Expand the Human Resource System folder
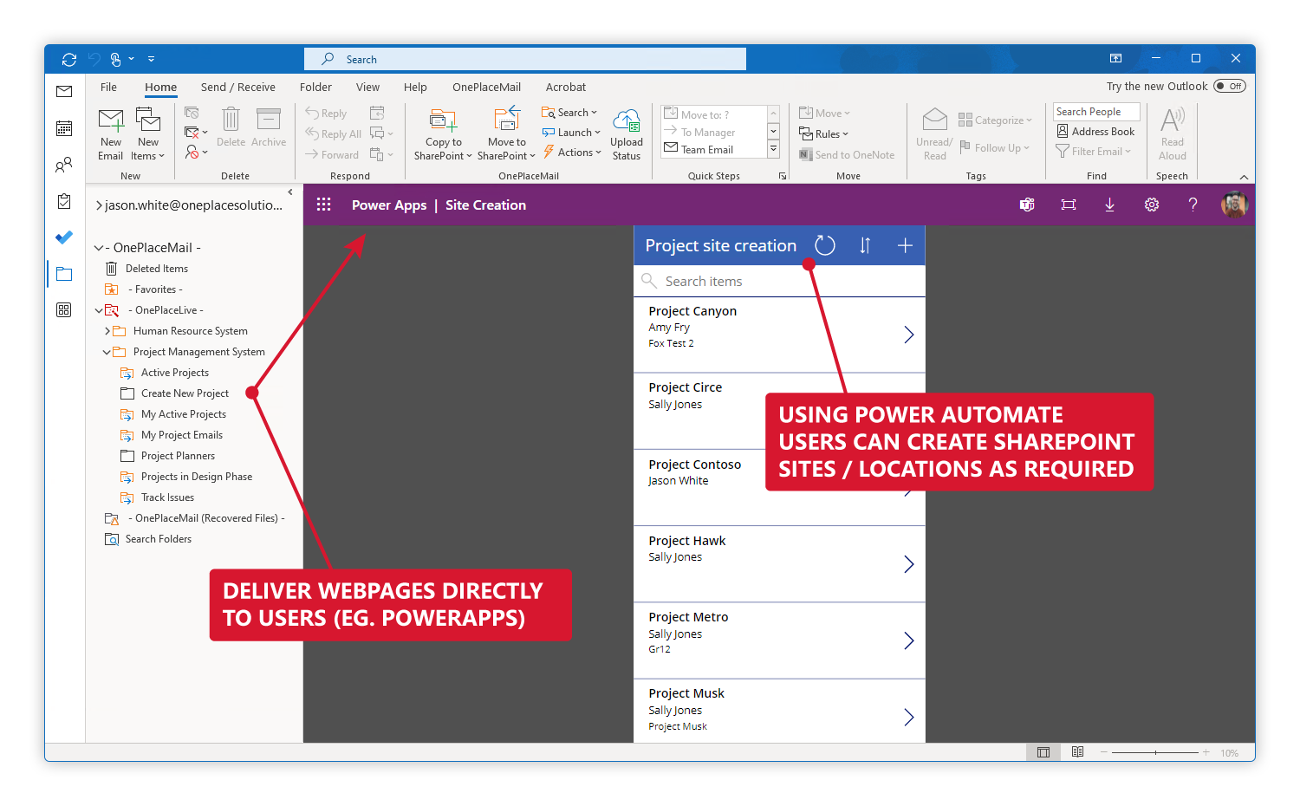 [107, 331]
